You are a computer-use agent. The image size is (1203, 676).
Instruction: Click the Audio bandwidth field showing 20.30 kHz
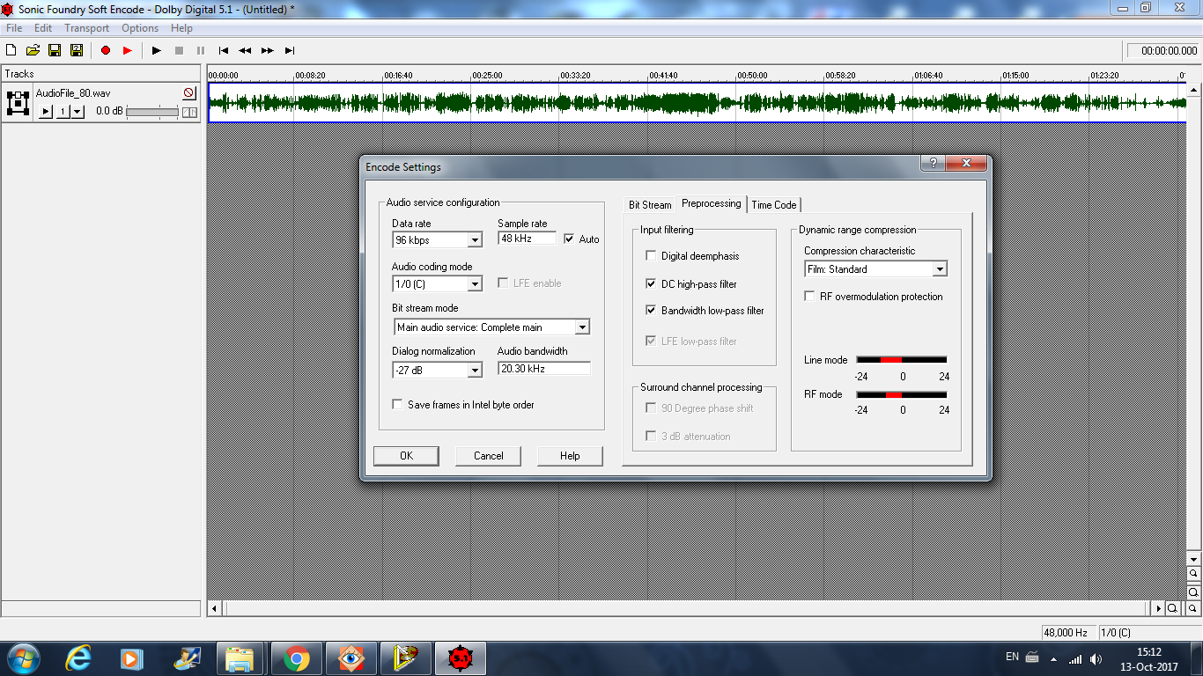point(543,369)
